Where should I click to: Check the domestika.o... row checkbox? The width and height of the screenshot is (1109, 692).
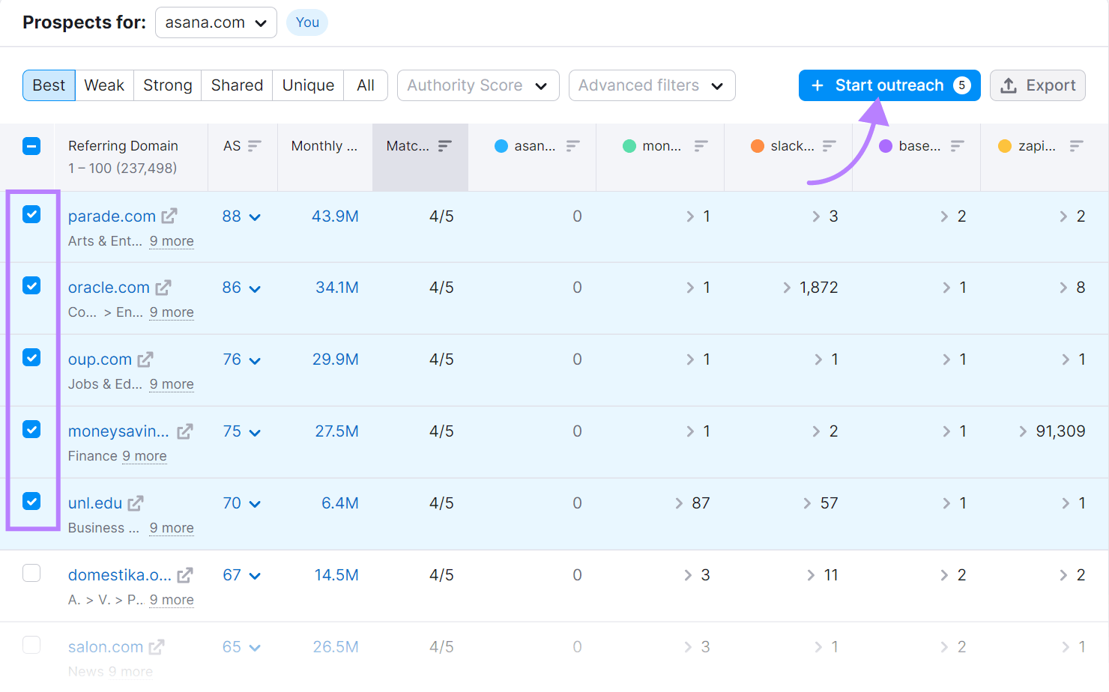pos(31,573)
